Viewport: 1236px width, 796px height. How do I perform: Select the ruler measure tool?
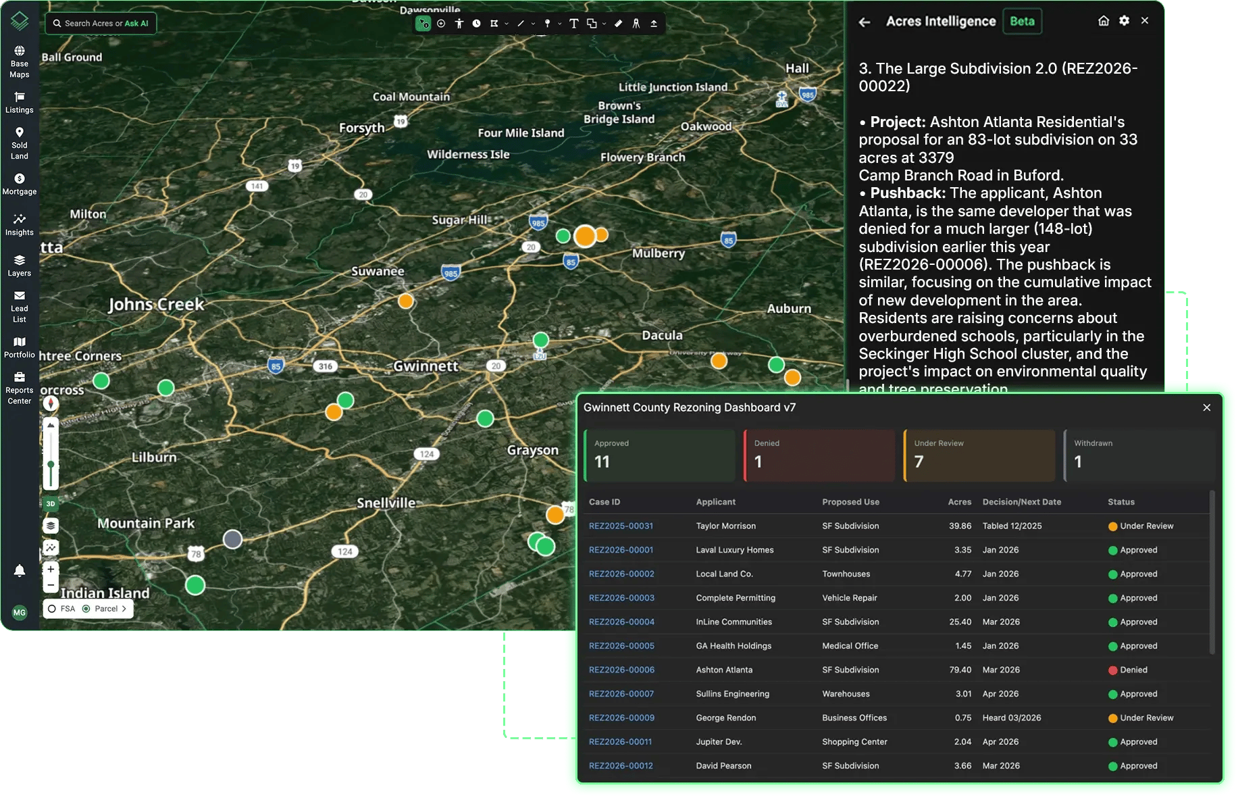tap(618, 24)
